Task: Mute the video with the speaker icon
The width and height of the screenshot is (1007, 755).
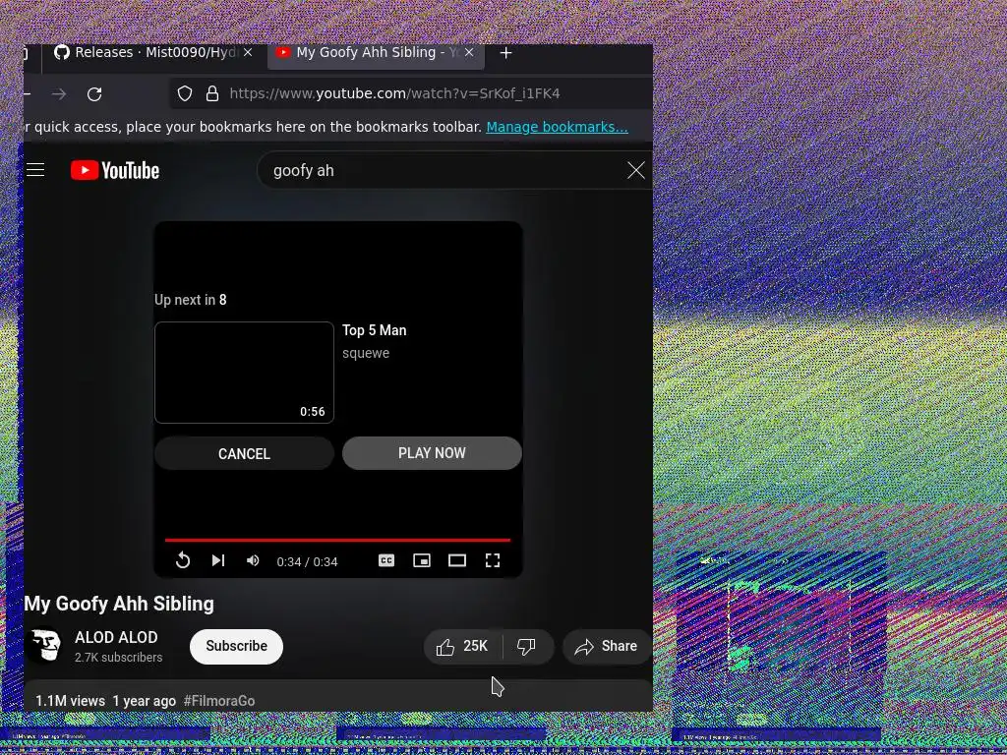Action: 253,560
